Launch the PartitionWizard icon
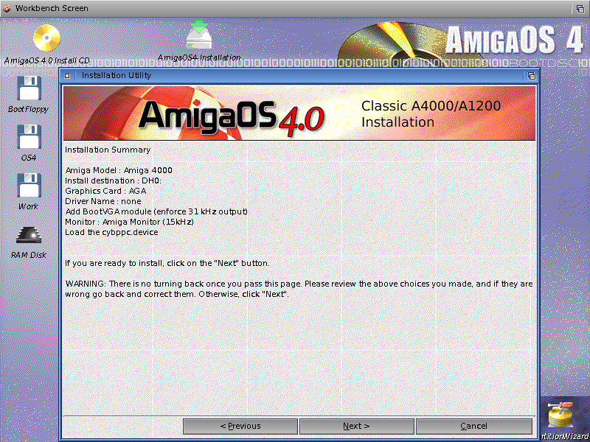 click(x=560, y=415)
